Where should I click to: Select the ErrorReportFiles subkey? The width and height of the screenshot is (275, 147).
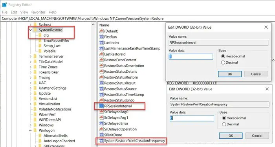click(56, 40)
